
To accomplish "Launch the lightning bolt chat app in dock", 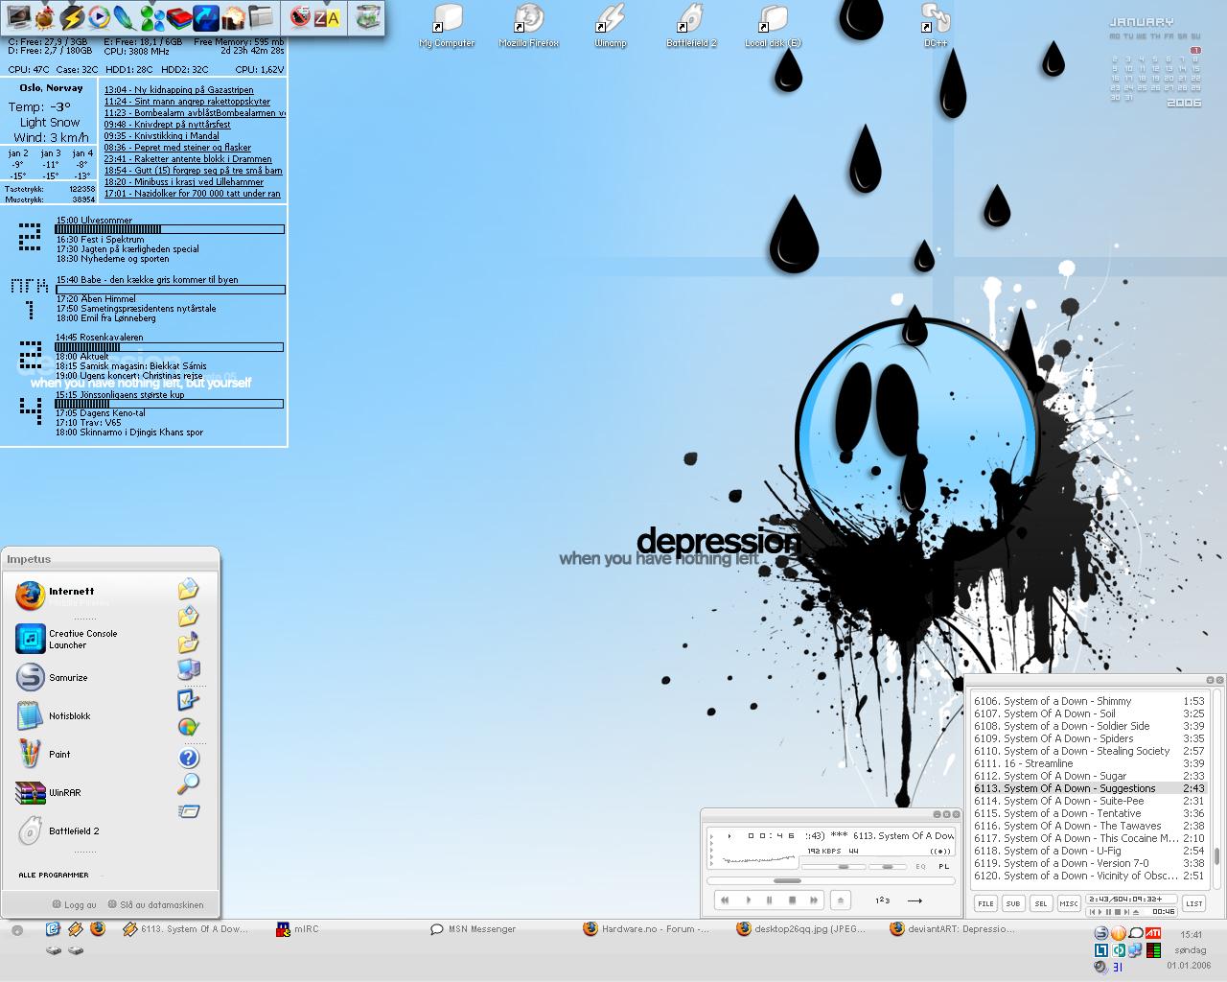I will point(72,16).
